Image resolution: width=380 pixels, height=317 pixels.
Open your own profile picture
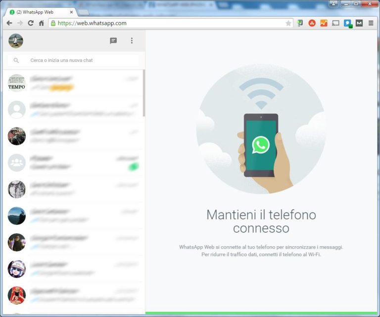pyautogui.click(x=16, y=41)
